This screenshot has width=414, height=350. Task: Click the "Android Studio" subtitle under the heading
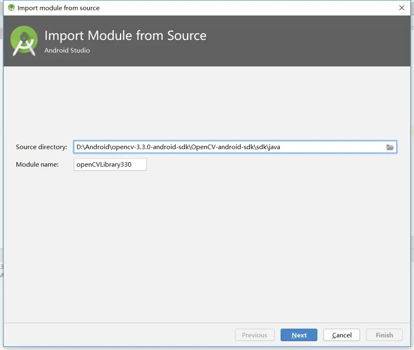(x=67, y=51)
